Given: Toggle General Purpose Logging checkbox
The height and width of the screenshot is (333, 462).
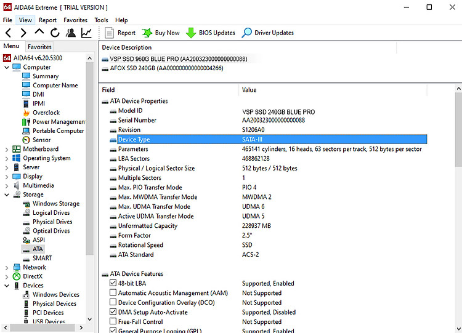Looking at the screenshot, I should click(113, 331).
